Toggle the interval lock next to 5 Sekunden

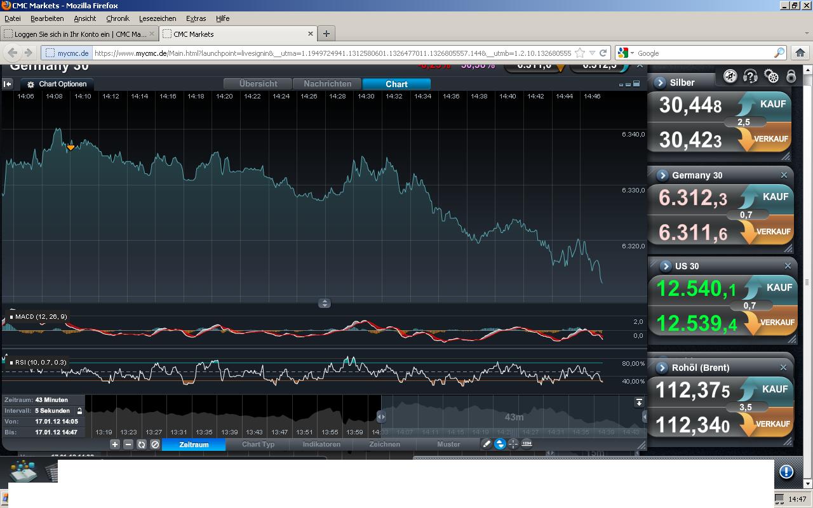(79, 411)
